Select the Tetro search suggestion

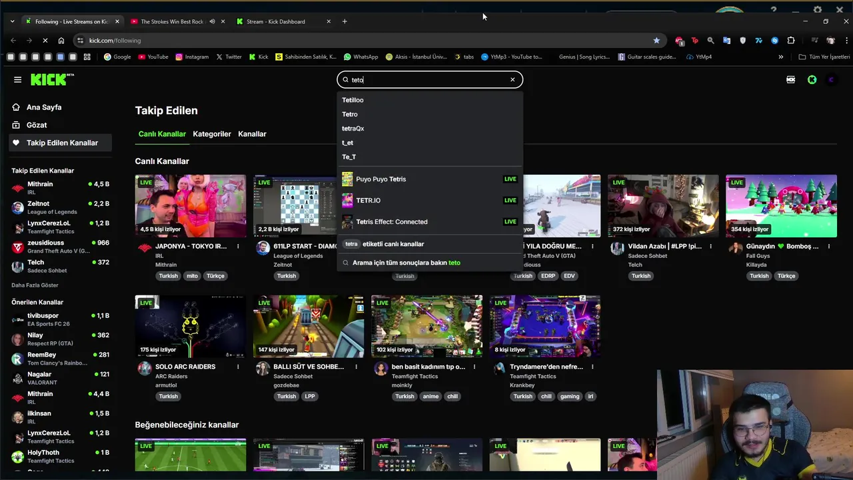click(x=429, y=114)
